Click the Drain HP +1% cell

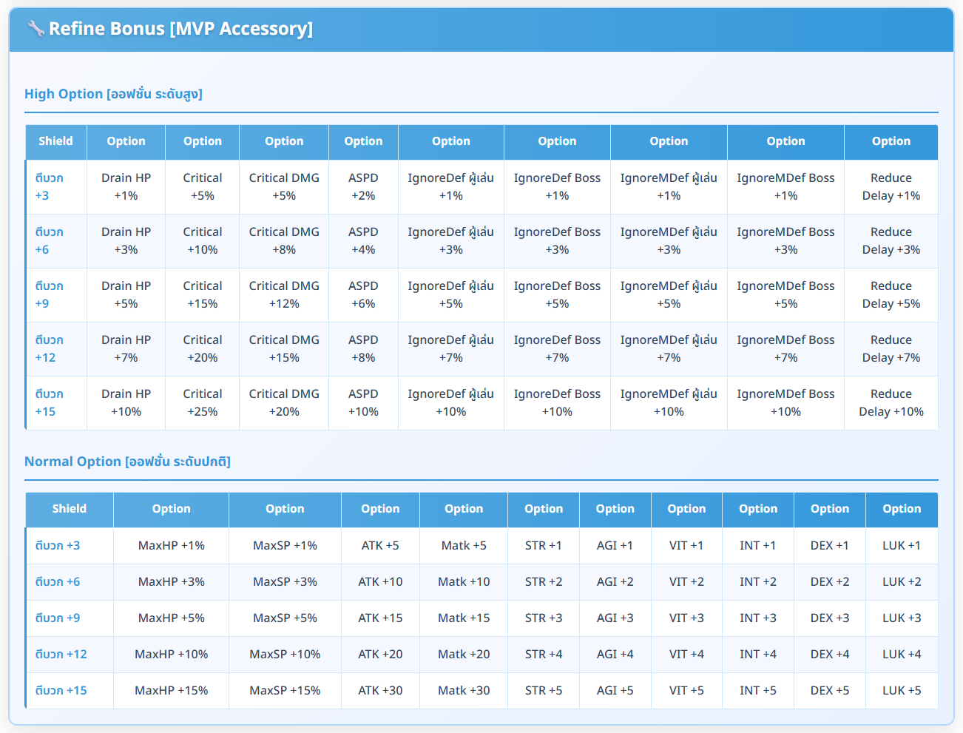[x=126, y=186]
